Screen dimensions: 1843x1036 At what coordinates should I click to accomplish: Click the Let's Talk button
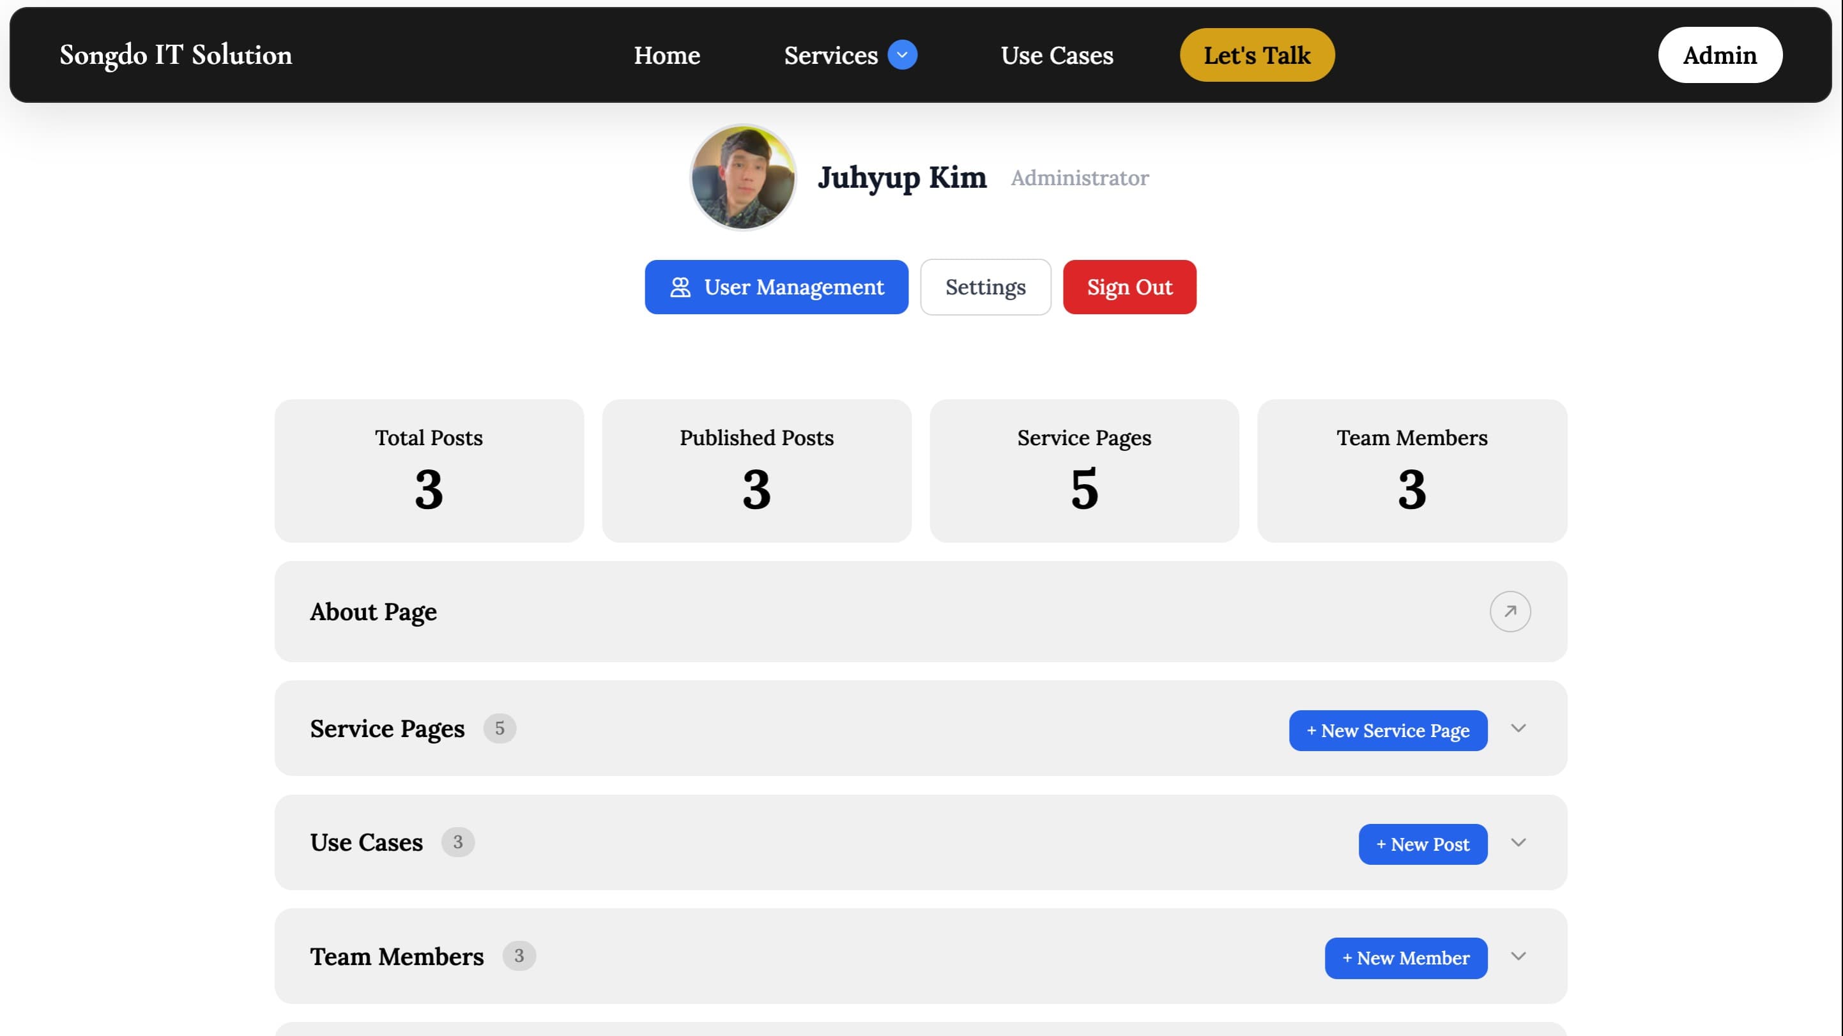[1257, 55]
